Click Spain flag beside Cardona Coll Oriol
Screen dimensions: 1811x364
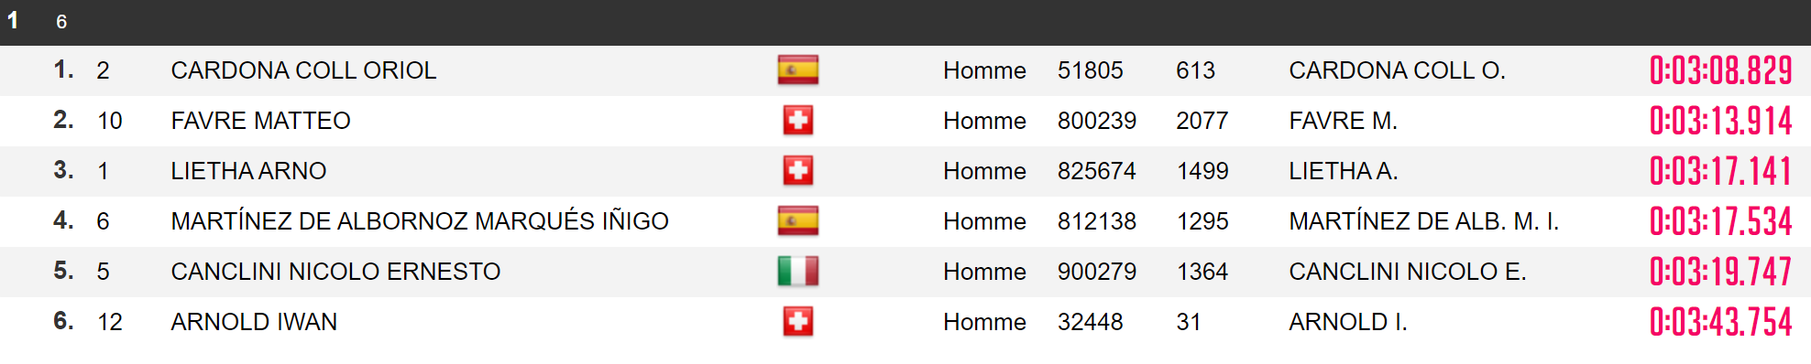[797, 70]
